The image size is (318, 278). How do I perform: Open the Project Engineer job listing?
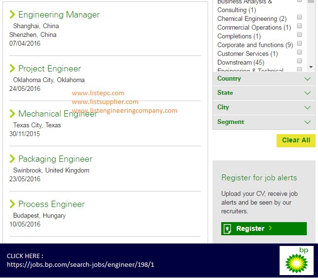pyautogui.click(x=50, y=69)
